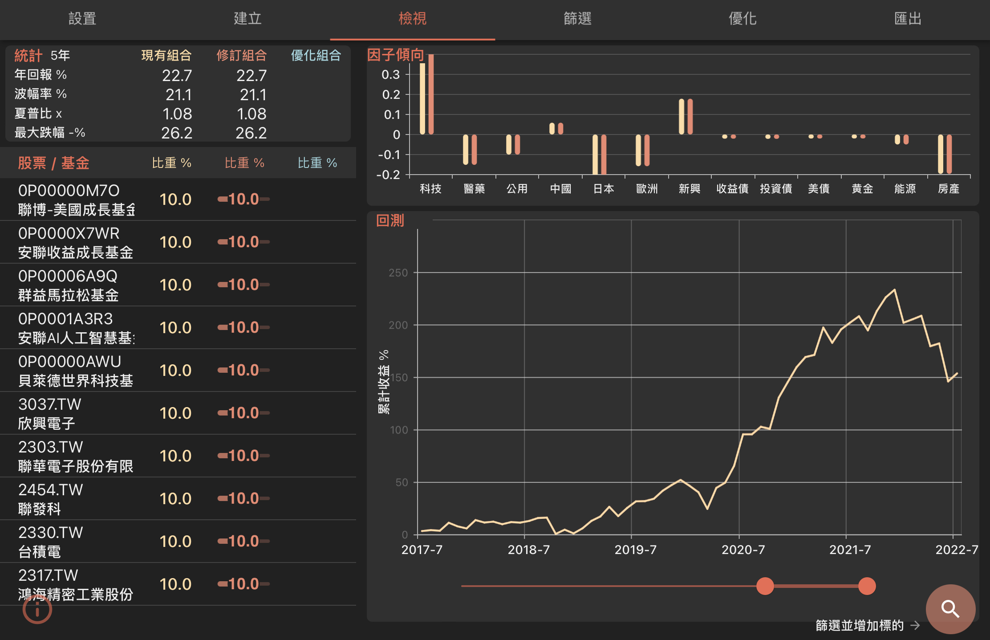Image resolution: width=990 pixels, height=640 pixels.
Task: Open the info icon at bottom left
Action: coord(37,610)
